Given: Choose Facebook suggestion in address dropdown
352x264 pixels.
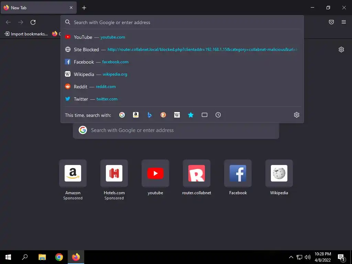Looking at the screenshot, I should 182,62.
